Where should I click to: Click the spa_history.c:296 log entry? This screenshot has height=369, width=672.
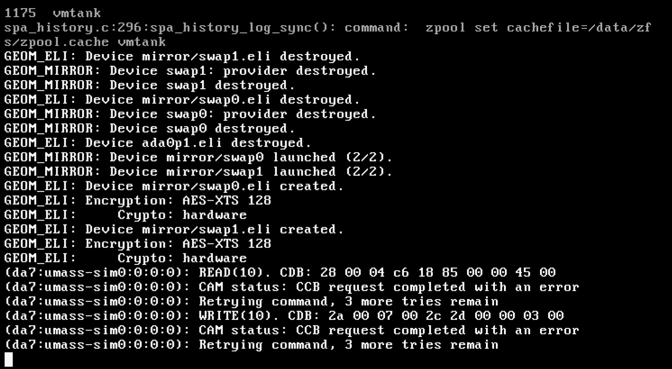point(171,27)
